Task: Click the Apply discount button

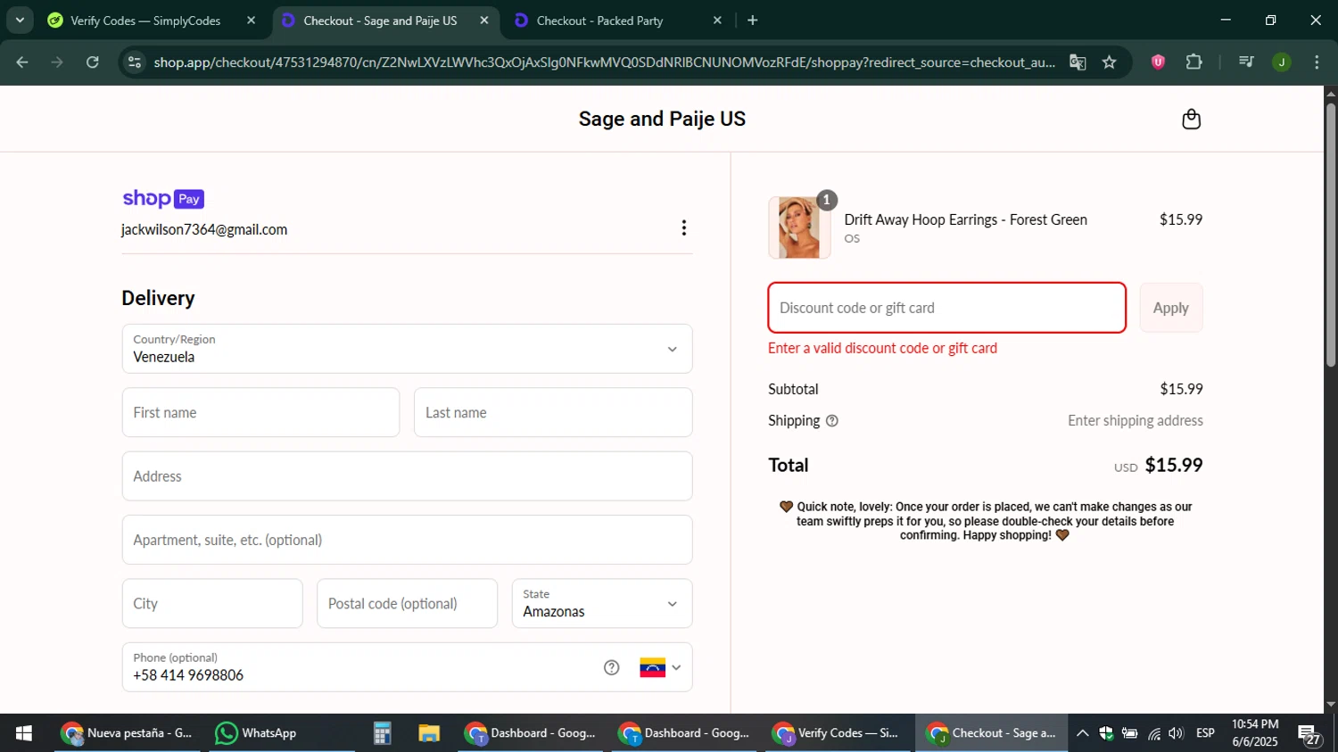Action: [1171, 308]
